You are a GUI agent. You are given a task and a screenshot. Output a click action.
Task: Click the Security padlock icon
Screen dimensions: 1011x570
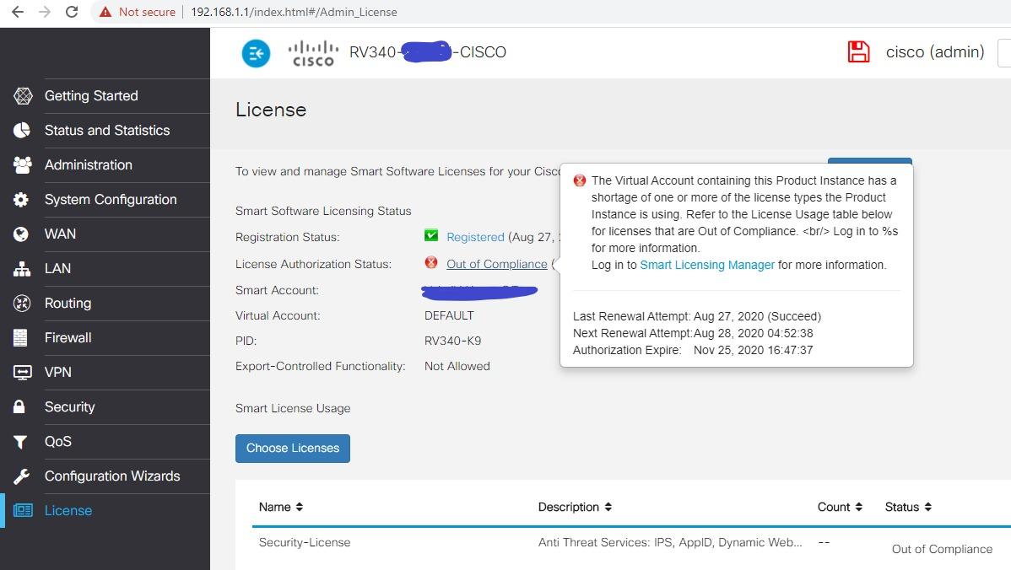point(23,406)
